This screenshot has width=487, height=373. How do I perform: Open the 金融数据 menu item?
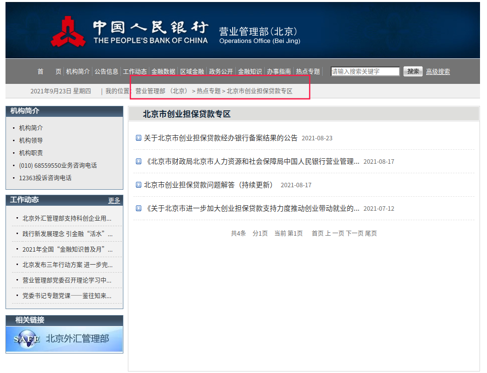click(162, 71)
